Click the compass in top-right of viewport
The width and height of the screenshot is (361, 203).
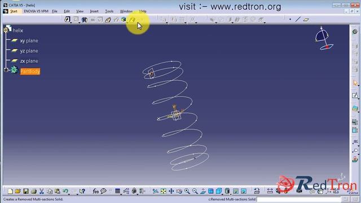324,39
